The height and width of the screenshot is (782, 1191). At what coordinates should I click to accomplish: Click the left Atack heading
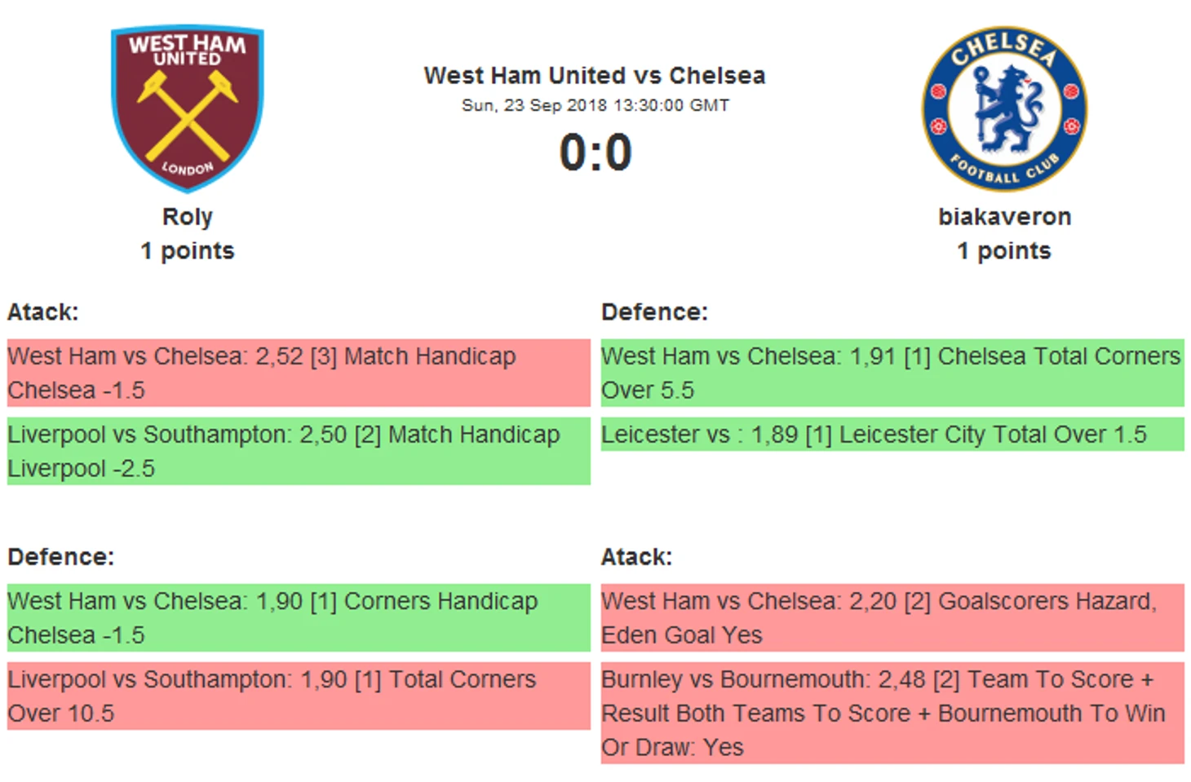(x=43, y=312)
